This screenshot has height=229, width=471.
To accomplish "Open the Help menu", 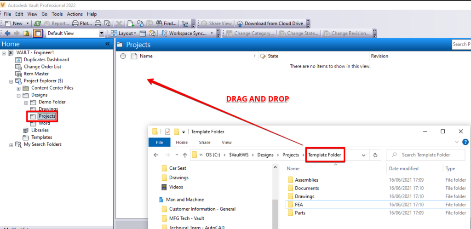I will coord(92,14).
